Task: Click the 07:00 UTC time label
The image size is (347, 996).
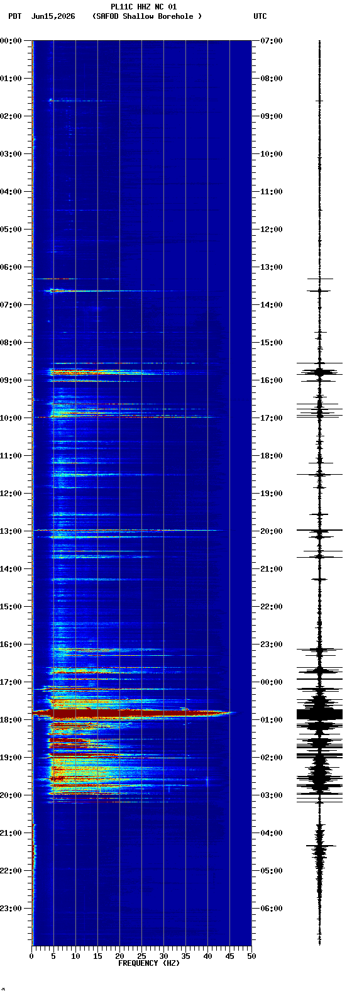Action: coord(272,41)
